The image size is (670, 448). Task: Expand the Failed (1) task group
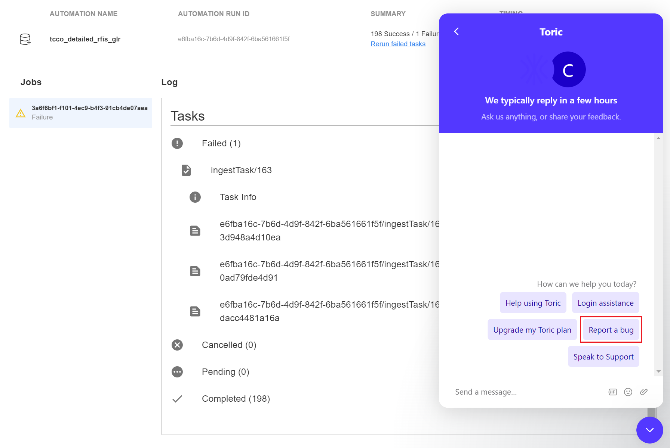(221, 143)
